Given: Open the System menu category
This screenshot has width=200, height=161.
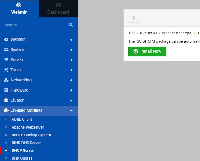Looking at the screenshot, I should click(x=39, y=49).
